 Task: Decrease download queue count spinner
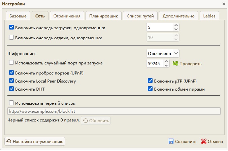pyautogui.click(x=176, y=29)
